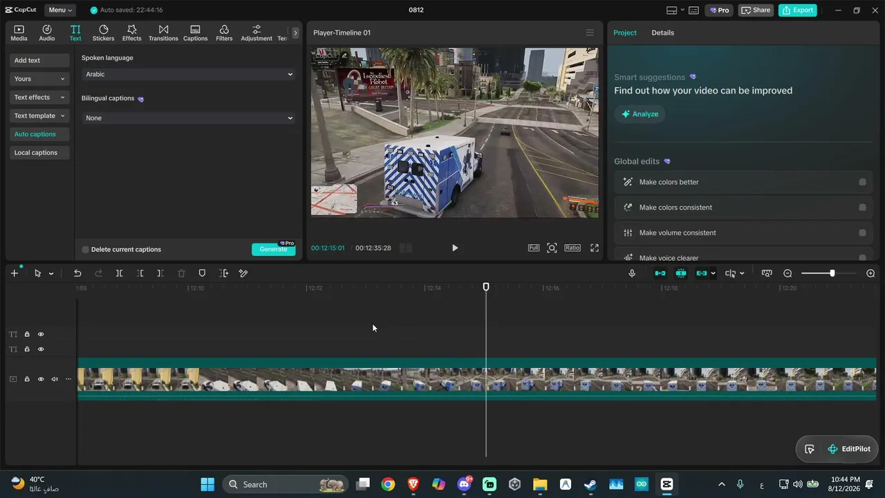The height and width of the screenshot is (498, 885).
Task: Hide the video track
Action: click(x=41, y=379)
